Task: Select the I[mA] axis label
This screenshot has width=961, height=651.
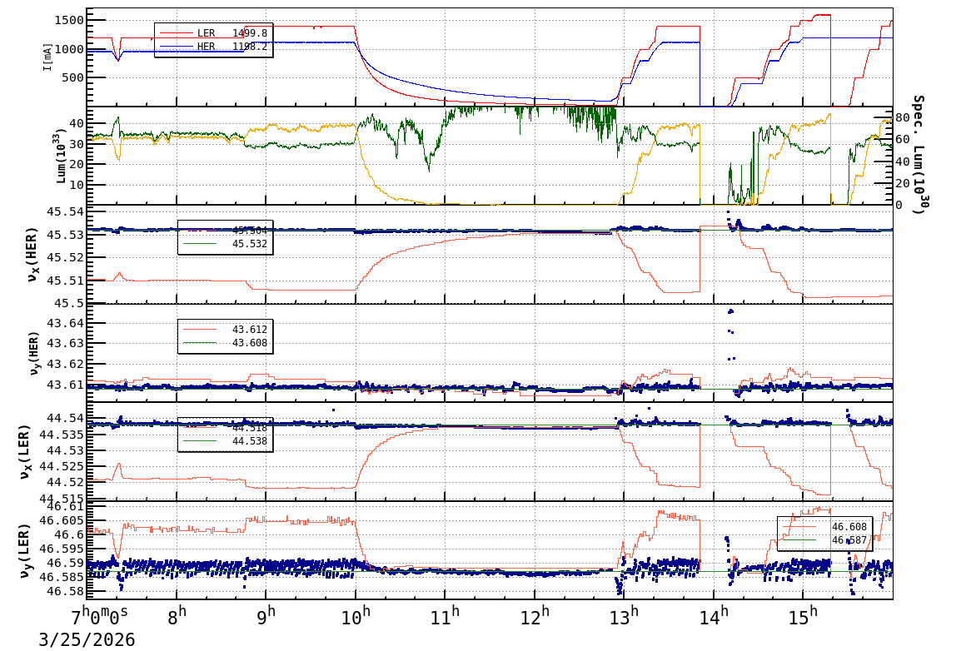Action: point(47,57)
